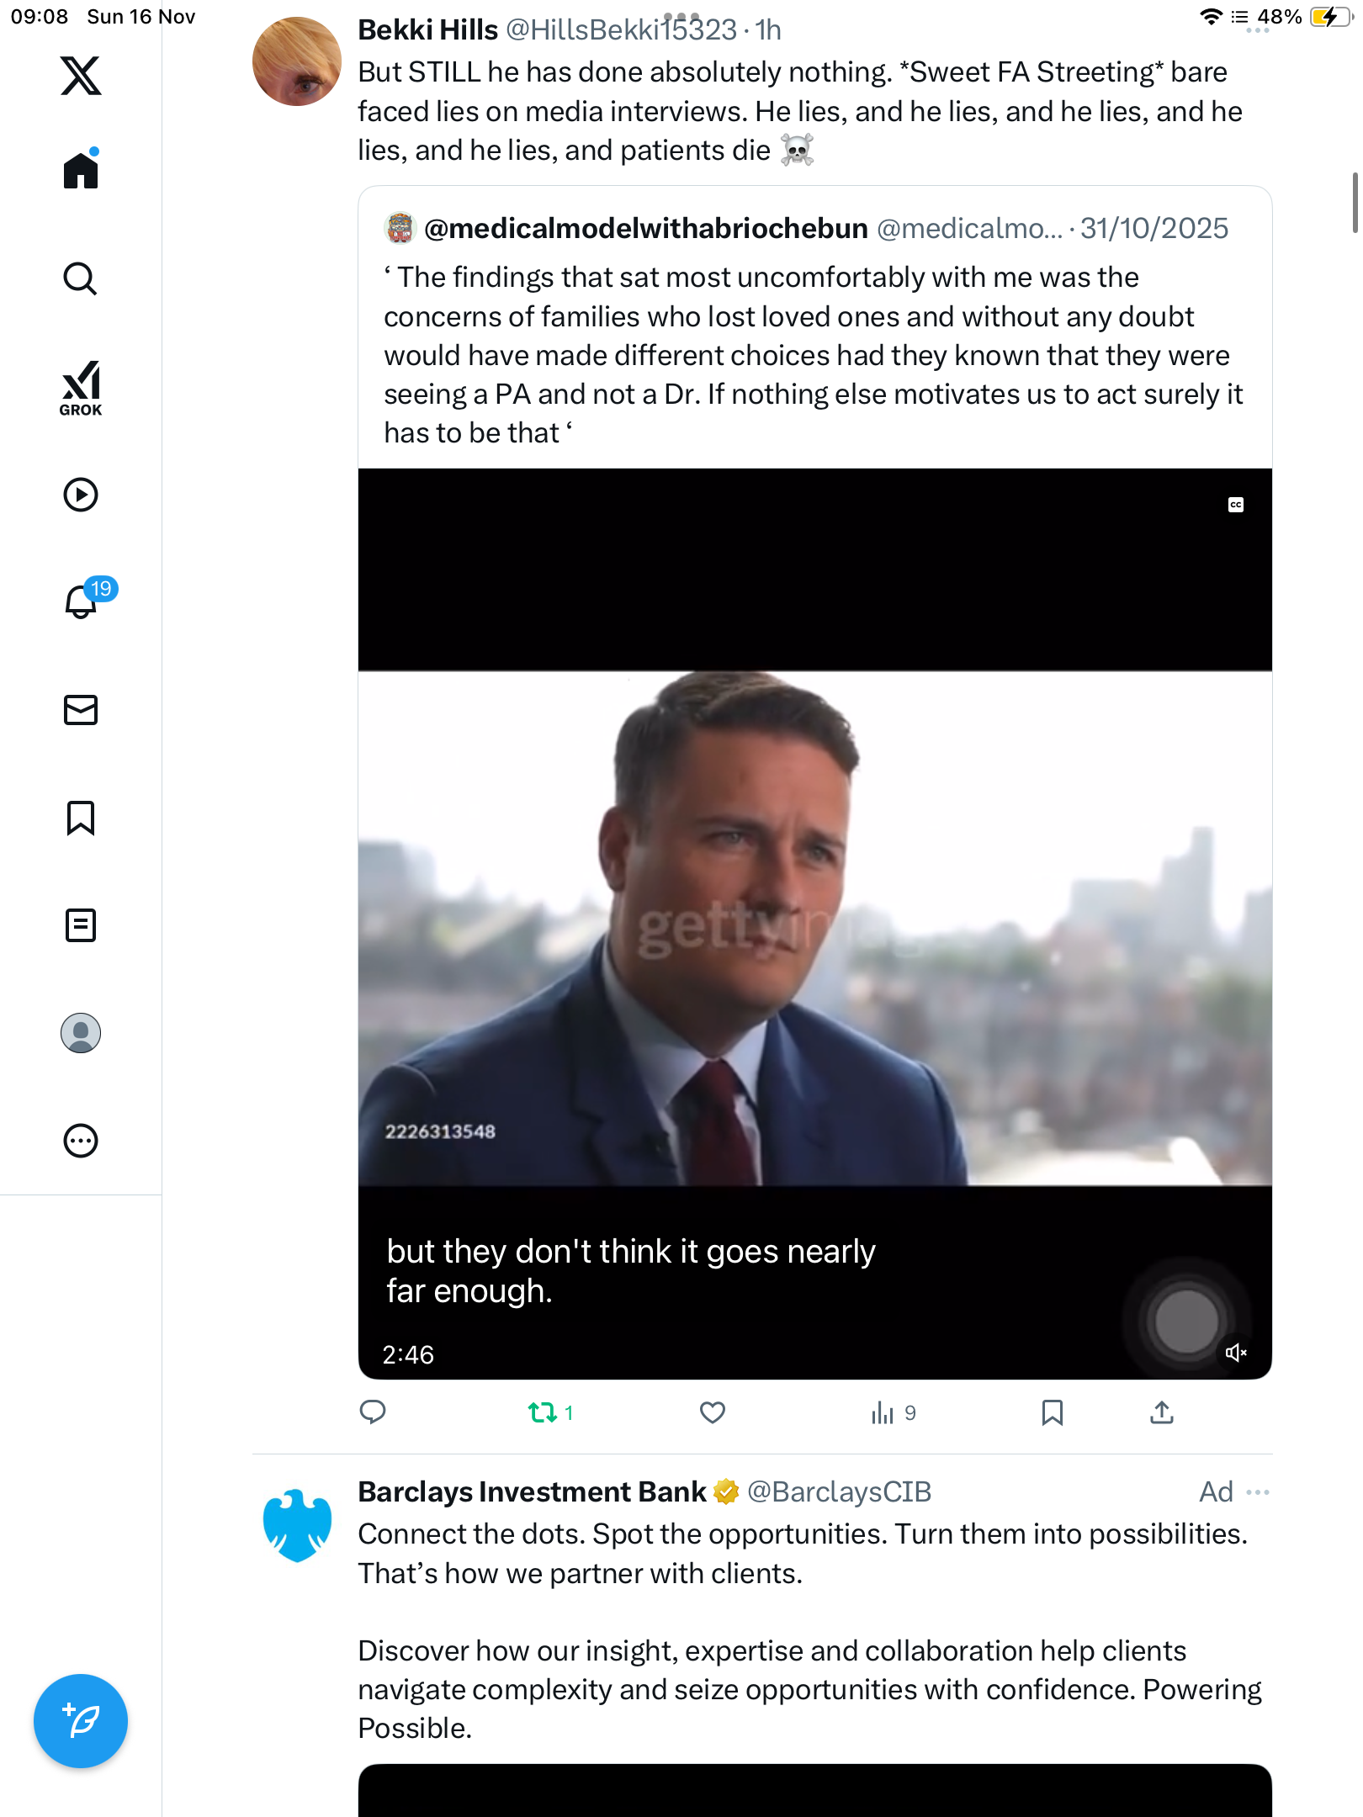Open more options on Barclays ad
This screenshot has height=1817, width=1363.
tap(1258, 1492)
